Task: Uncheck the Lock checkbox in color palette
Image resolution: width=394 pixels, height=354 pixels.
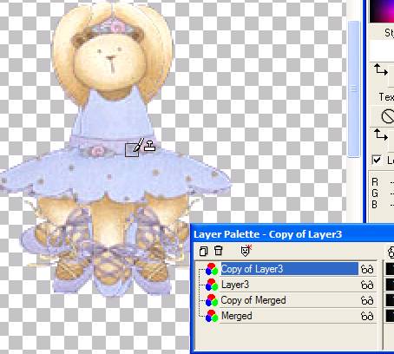Action: pyautogui.click(x=377, y=160)
